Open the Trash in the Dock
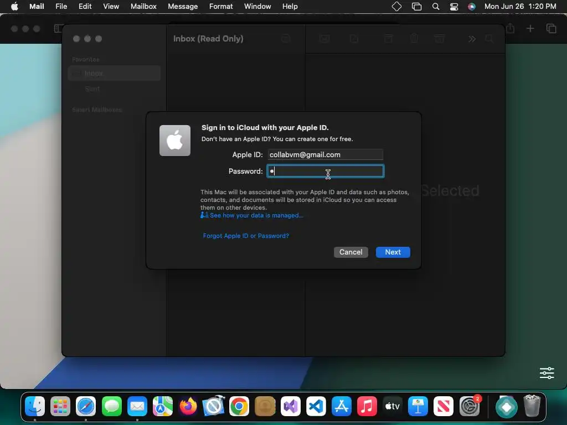The height and width of the screenshot is (425, 567). pos(532,406)
